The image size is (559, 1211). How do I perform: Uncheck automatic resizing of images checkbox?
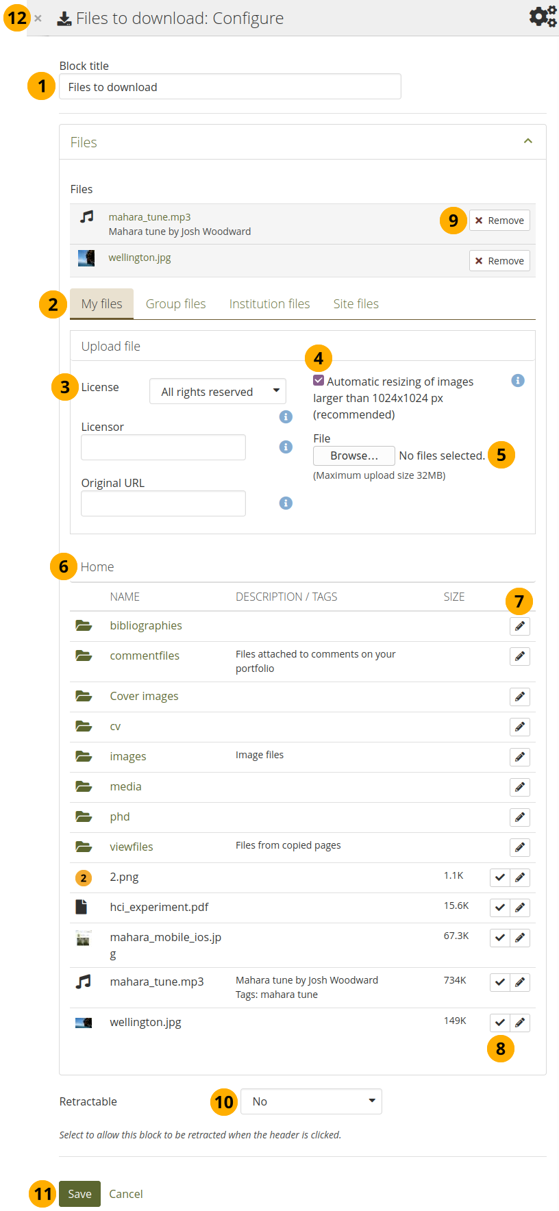tap(319, 380)
